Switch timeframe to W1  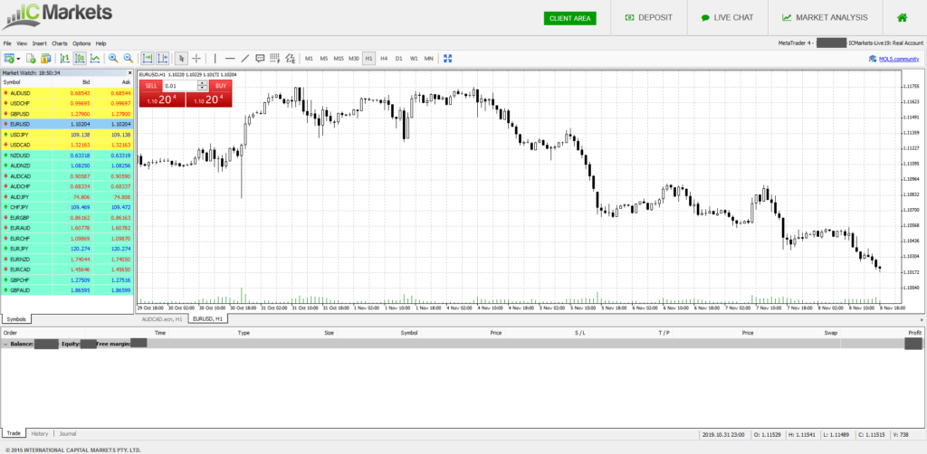414,59
